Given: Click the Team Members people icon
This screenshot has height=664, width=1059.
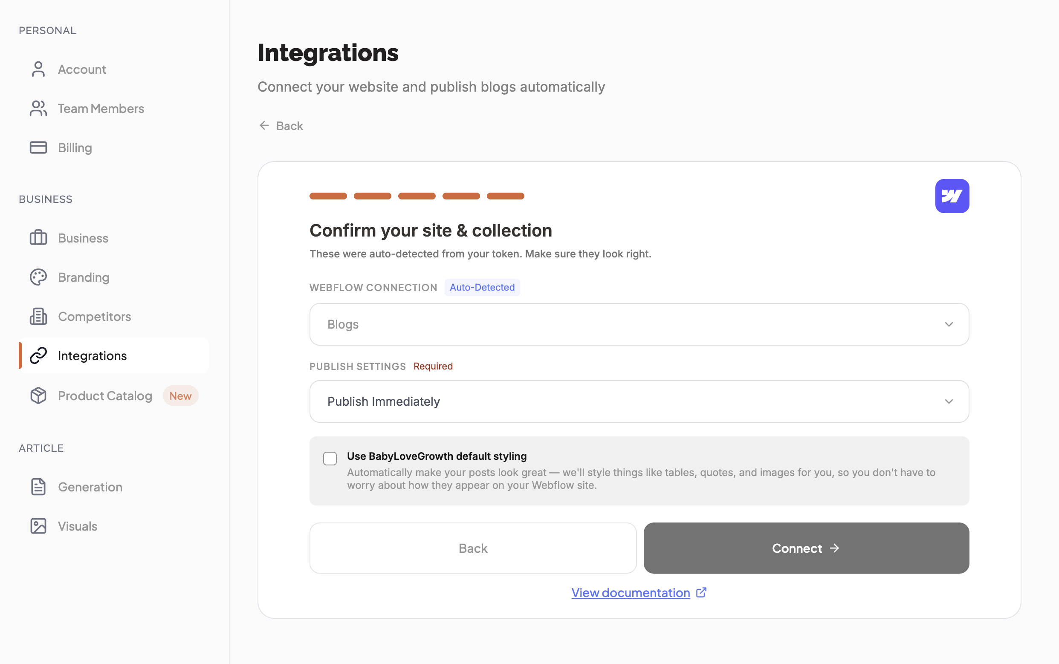Looking at the screenshot, I should (x=38, y=109).
